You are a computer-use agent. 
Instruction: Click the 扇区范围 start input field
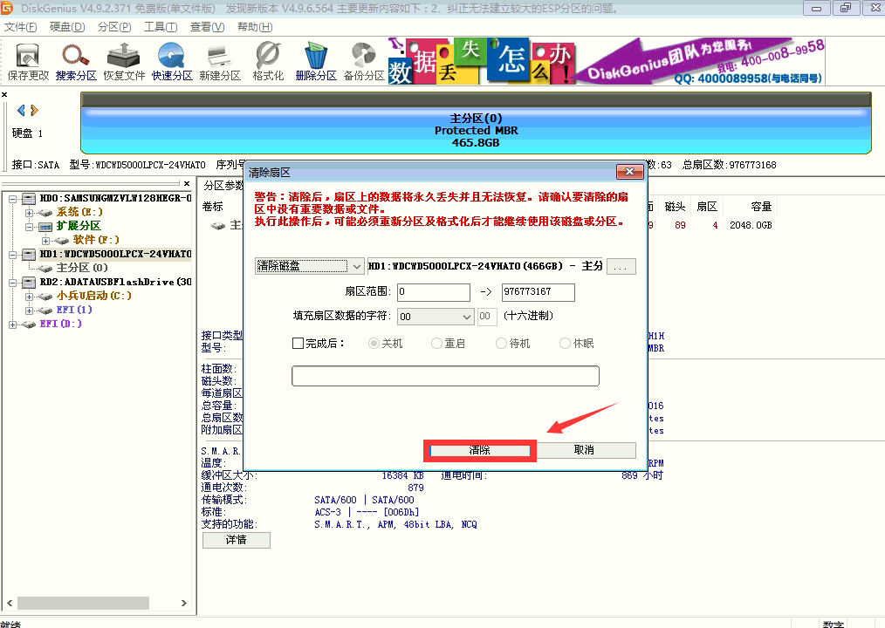[x=433, y=292]
